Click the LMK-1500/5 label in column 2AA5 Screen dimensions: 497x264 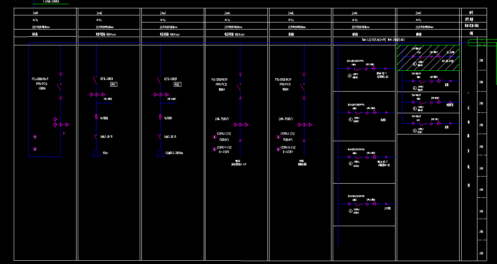(286, 119)
